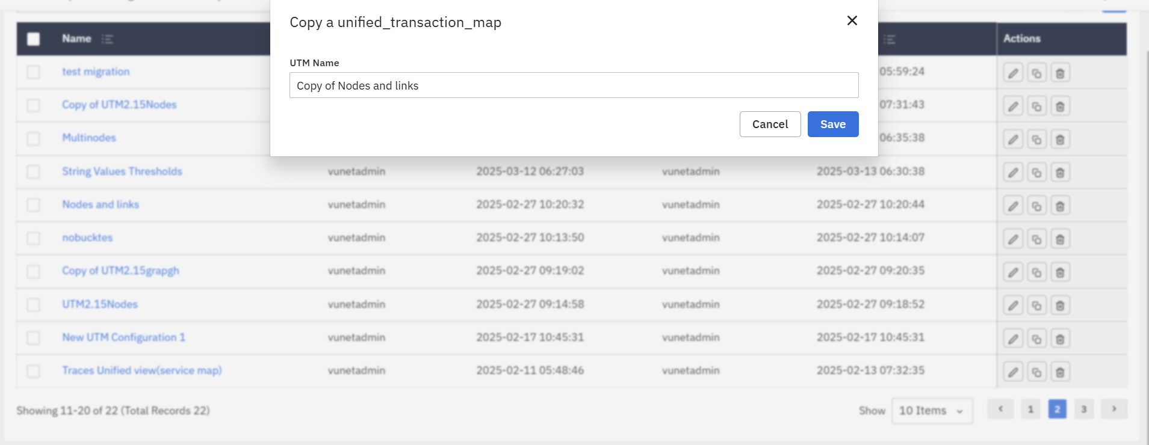Delete the Traces Unified view row

pos(1060,372)
